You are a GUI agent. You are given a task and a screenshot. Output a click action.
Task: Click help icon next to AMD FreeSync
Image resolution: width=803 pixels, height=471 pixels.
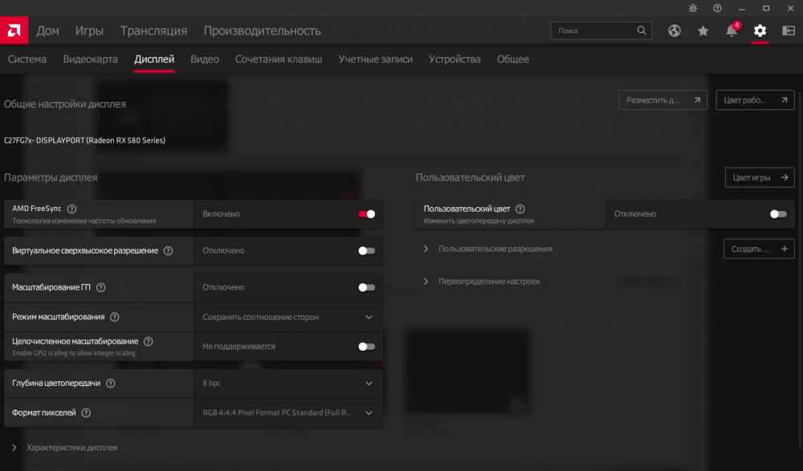point(72,209)
